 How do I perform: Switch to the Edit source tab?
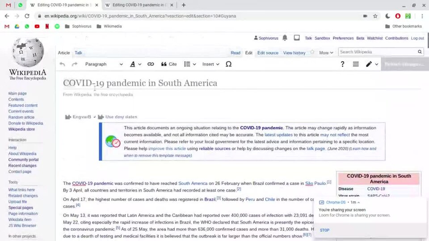(268, 53)
